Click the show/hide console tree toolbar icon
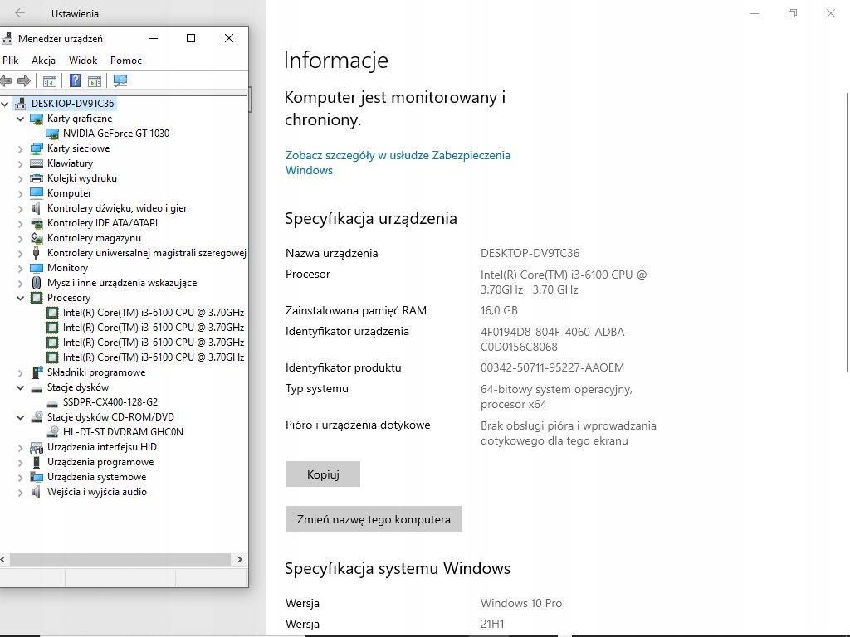 (x=49, y=81)
